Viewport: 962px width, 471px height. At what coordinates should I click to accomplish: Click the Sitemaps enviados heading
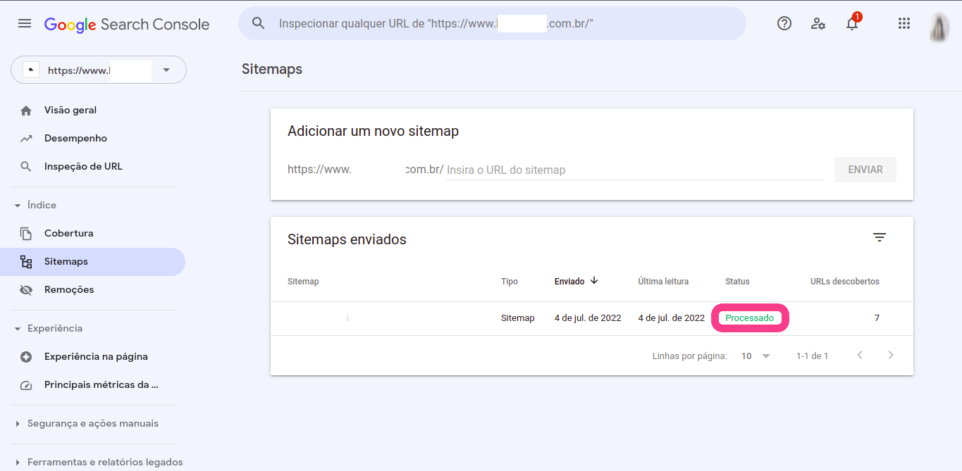point(347,239)
